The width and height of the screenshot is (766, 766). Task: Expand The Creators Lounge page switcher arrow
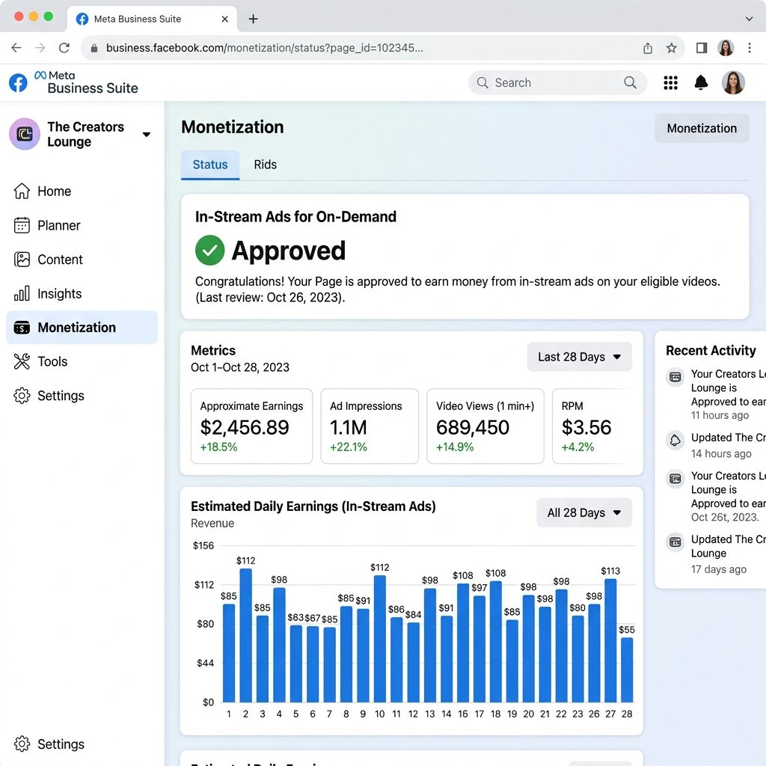(146, 135)
